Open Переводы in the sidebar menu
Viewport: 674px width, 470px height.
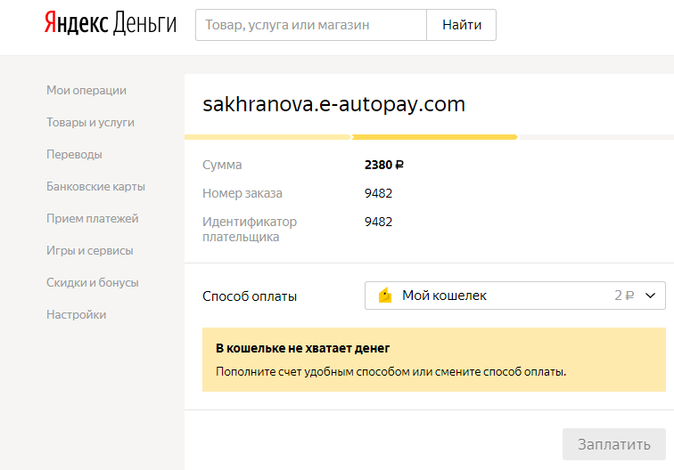(x=74, y=154)
